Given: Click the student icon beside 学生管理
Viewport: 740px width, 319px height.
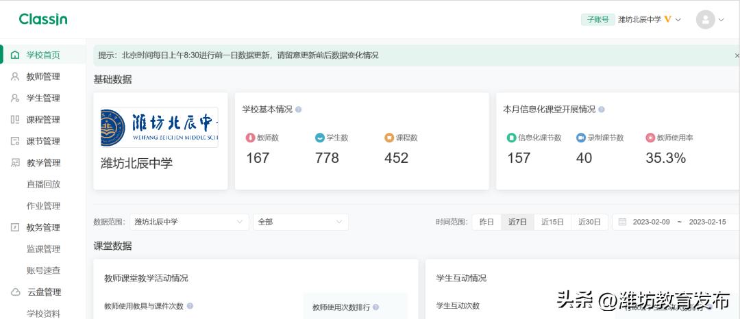Looking at the screenshot, I should [x=15, y=98].
